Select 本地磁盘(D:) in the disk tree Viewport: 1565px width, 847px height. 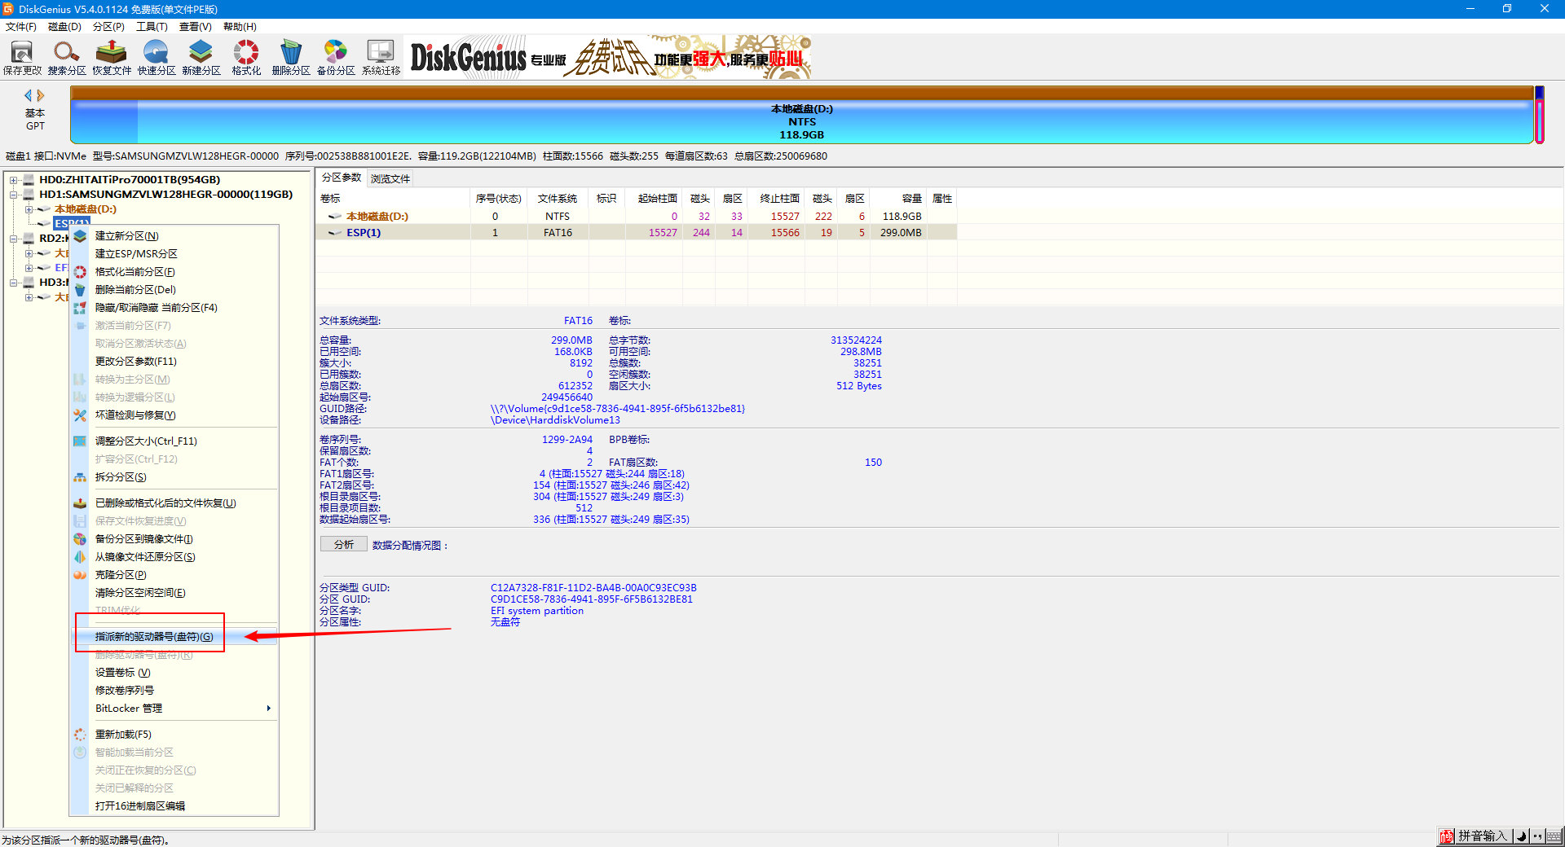pos(86,209)
